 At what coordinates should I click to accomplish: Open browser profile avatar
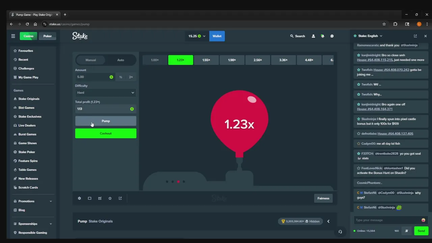pyautogui.click(x=419, y=24)
